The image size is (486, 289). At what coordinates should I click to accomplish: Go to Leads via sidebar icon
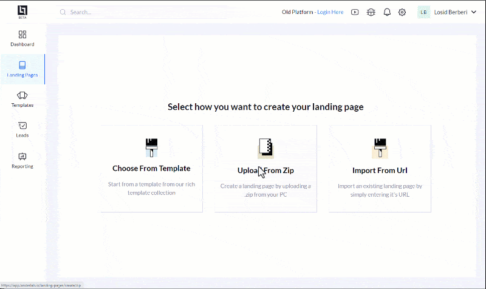click(22, 126)
